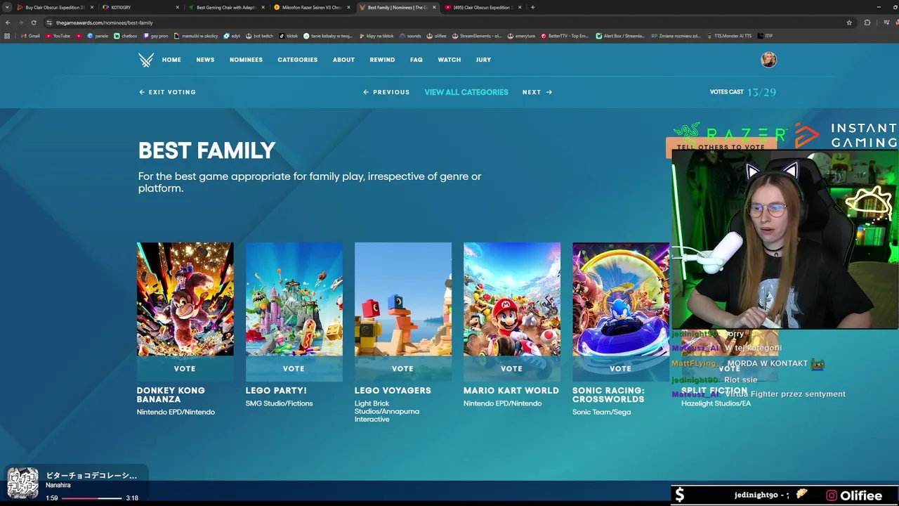Open the Alert Box / Streamlabs bookmark
899x506 pixels.
pyautogui.click(x=620, y=36)
